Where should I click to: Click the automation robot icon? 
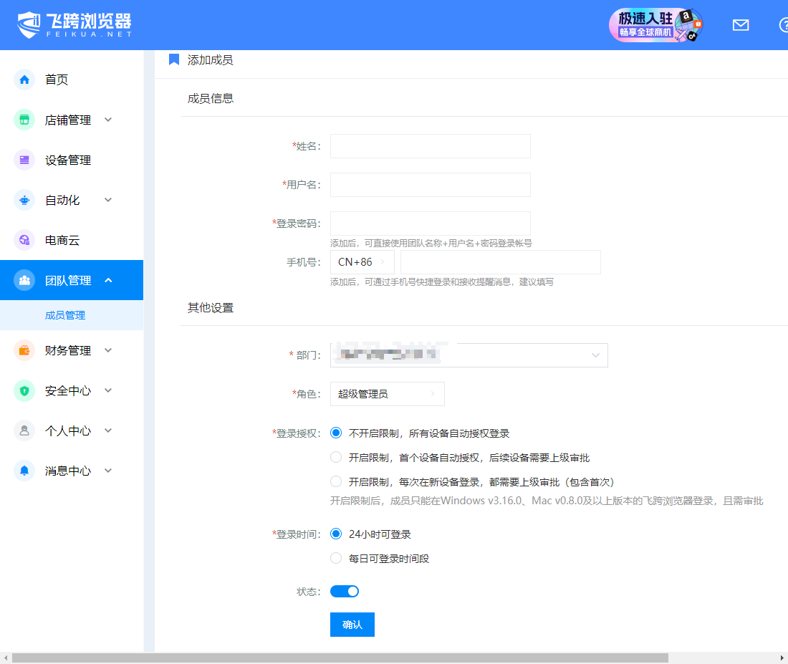[x=24, y=200]
